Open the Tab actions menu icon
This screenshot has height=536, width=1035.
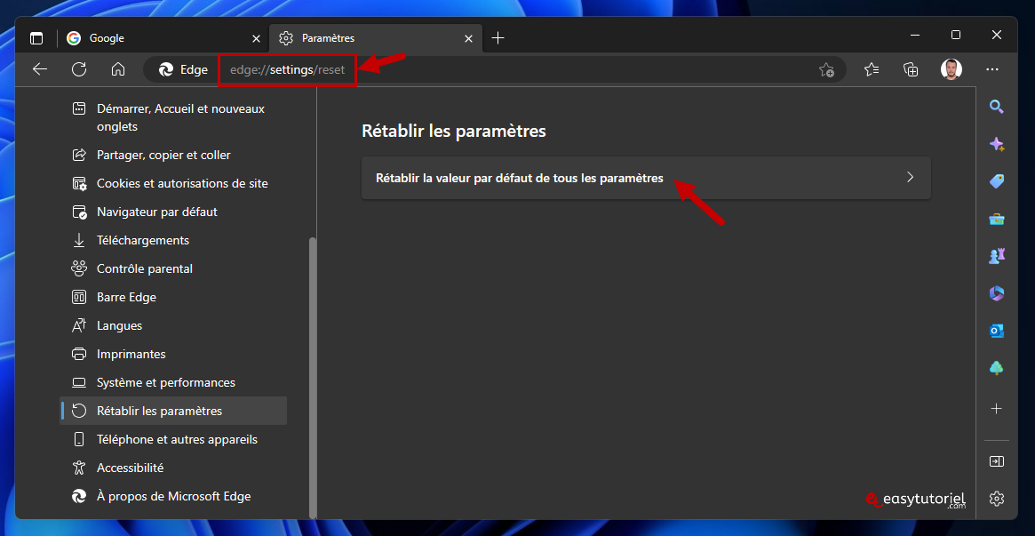coord(36,38)
